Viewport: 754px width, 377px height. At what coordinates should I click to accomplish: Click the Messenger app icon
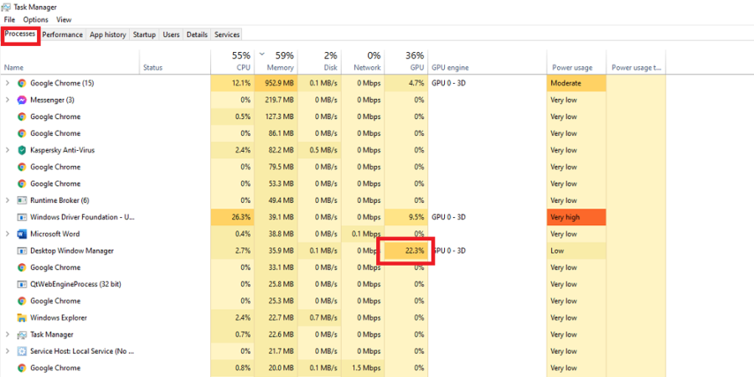tap(22, 100)
